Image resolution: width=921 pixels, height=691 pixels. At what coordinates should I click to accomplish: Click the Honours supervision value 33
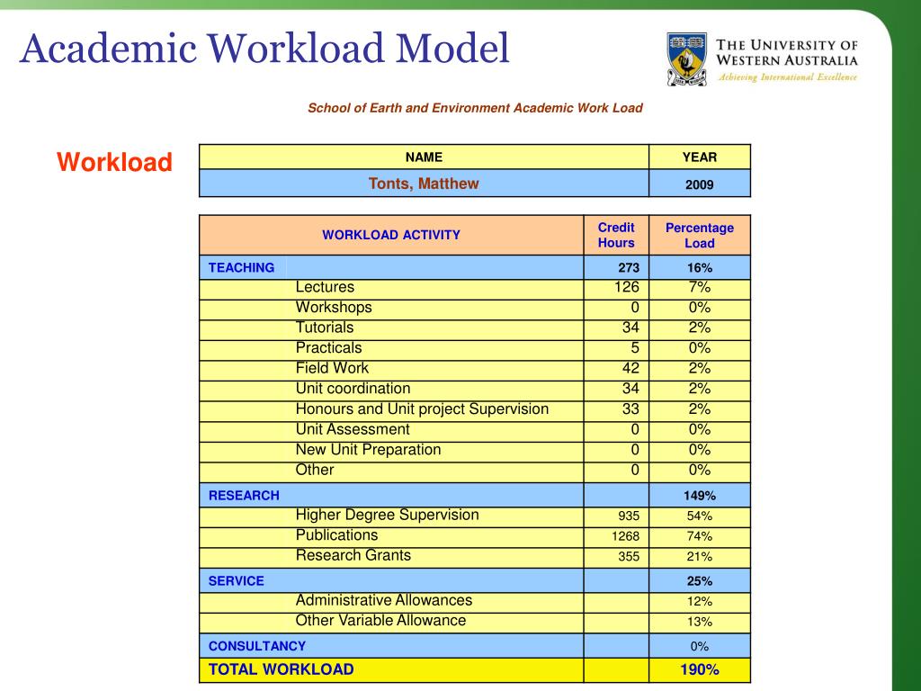[630, 409]
